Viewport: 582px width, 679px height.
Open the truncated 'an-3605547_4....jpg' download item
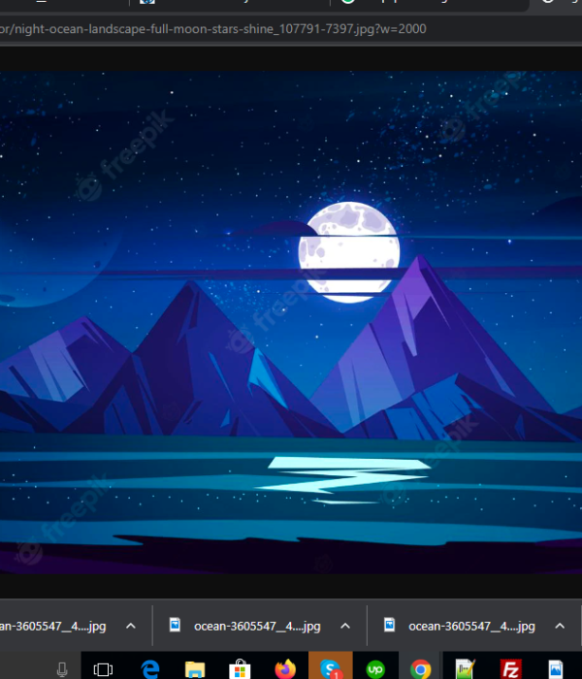pyautogui.click(x=52, y=627)
